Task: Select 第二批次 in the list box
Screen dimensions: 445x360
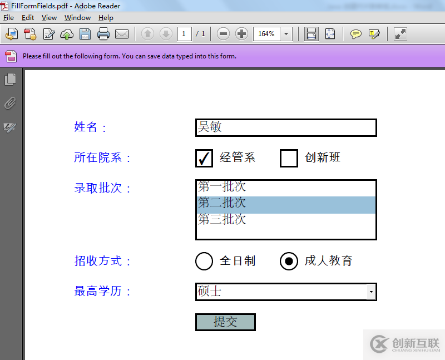Action: click(x=286, y=205)
